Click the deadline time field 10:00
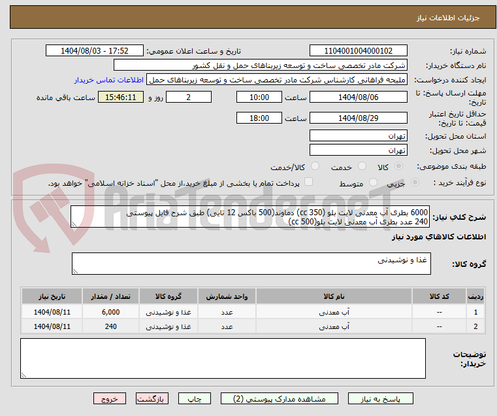 click(x=259, y=97)
